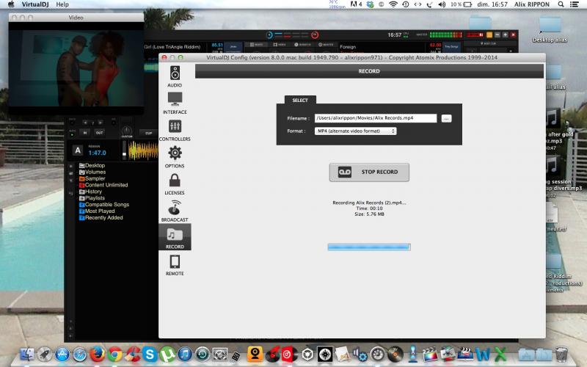
Task: Click the CUP button on deck A
Action: [149, 133]
